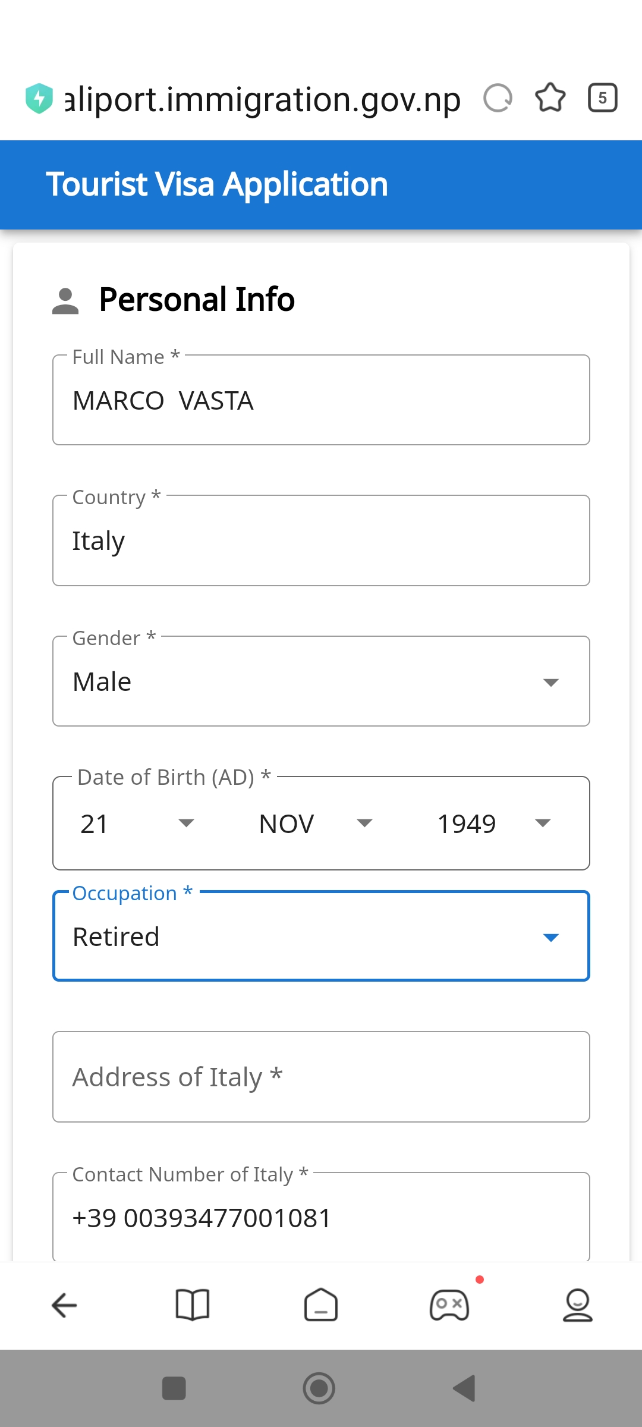Viewport: 642px width, 1427px height.
Task: Open the birth day dropdown showing 21
Action: 137,823
